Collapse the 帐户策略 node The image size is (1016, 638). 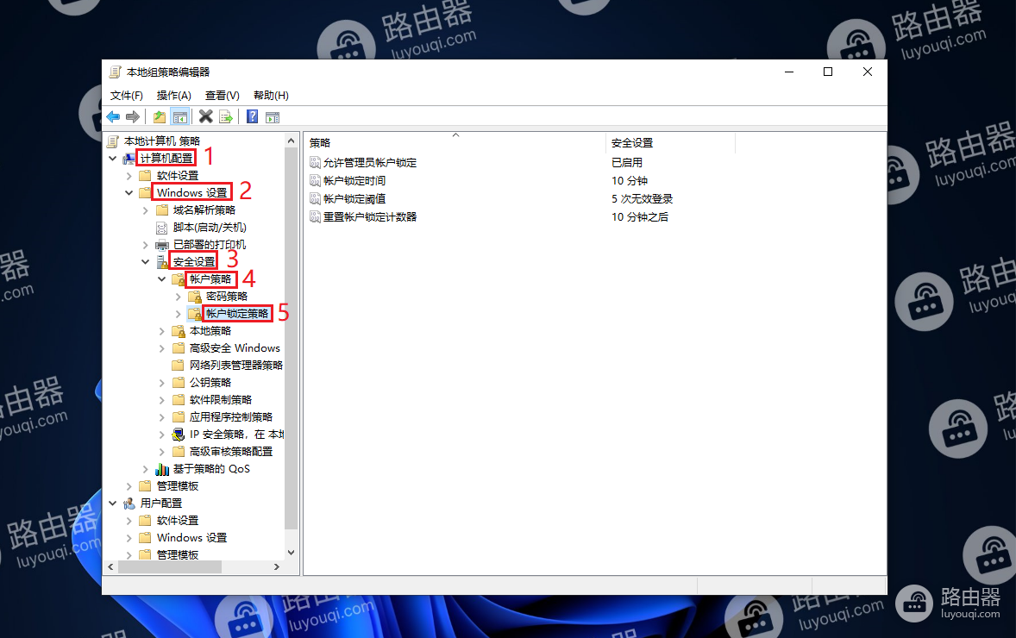coord(162,279)
